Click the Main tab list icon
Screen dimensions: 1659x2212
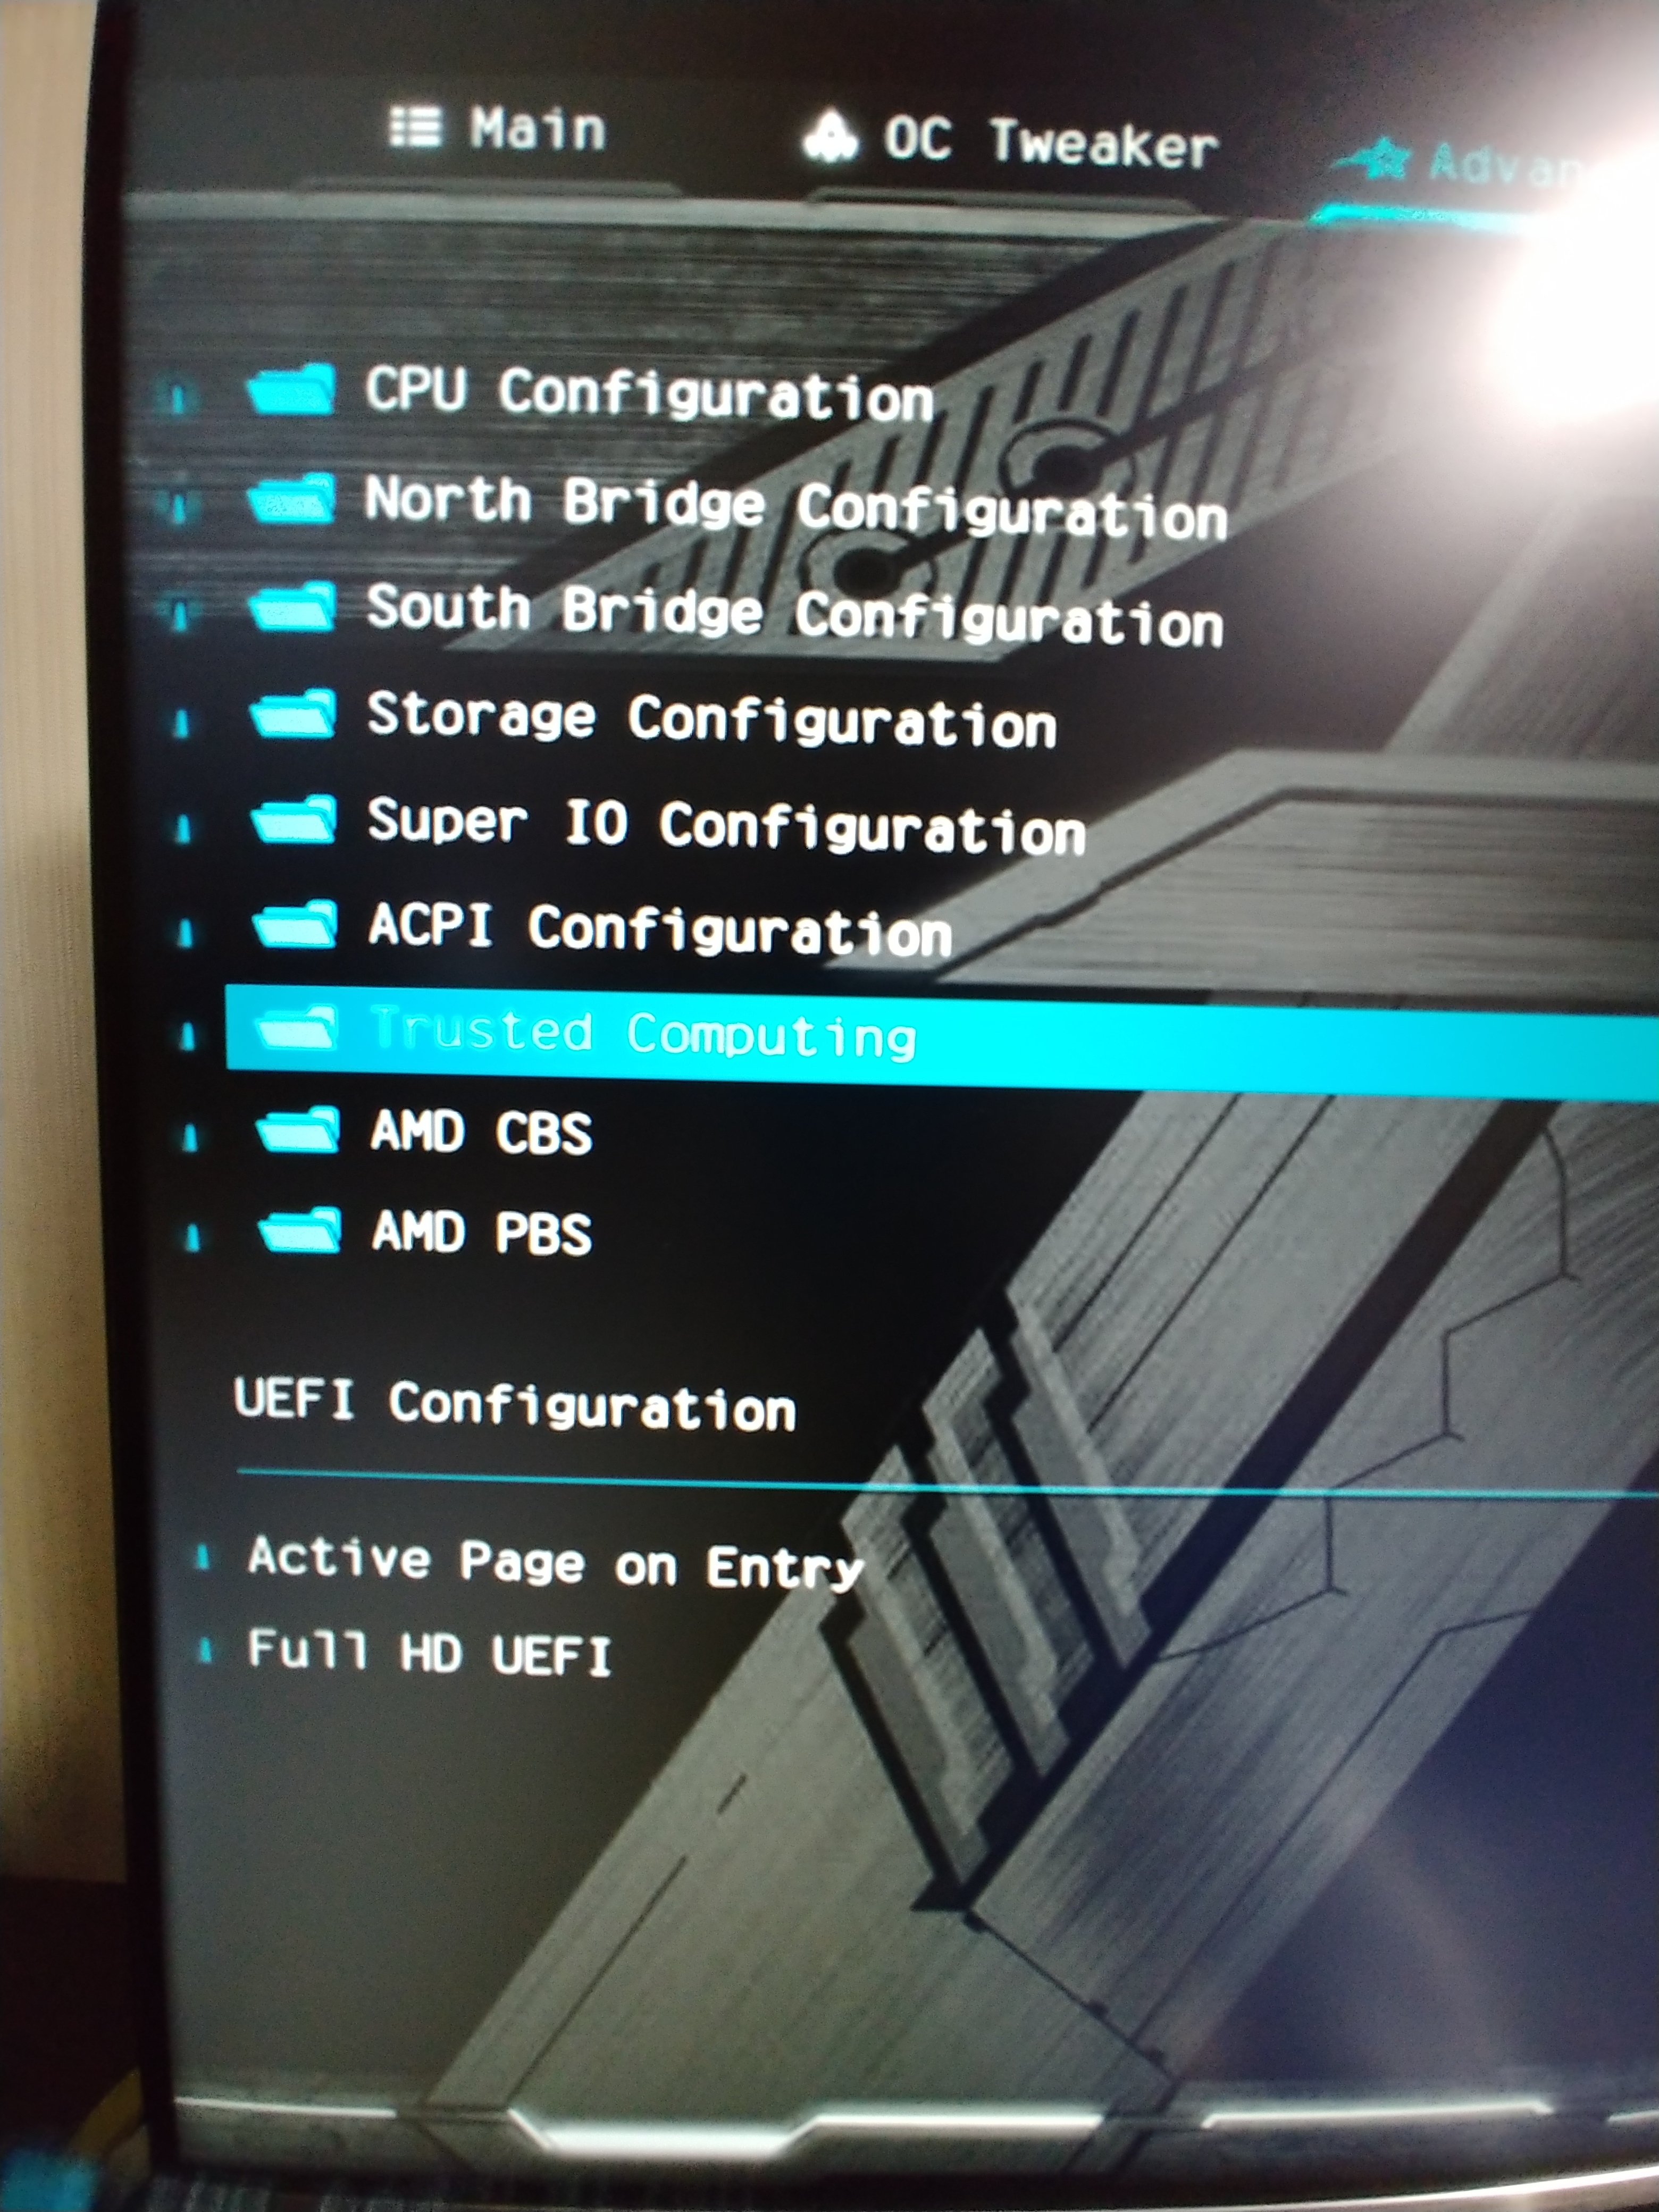click(415, 128)
